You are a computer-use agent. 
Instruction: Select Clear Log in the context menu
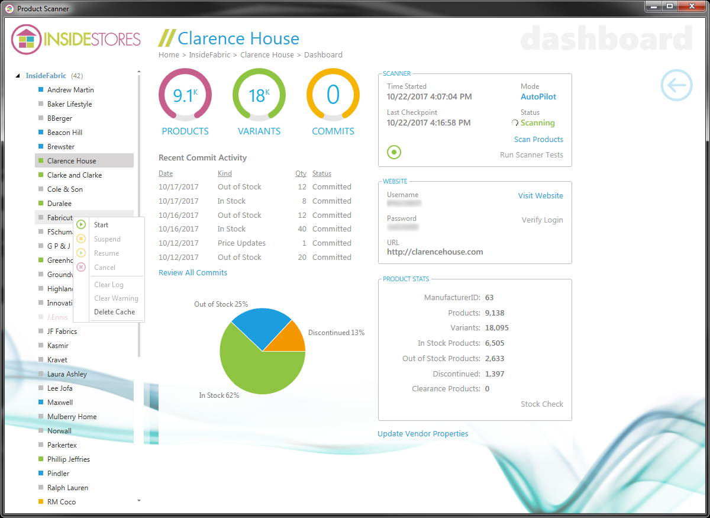pyautogui.click(x=109, y=285)
